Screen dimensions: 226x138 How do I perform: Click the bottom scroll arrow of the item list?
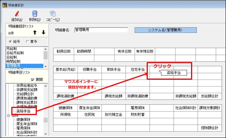[x=46, y=134]
